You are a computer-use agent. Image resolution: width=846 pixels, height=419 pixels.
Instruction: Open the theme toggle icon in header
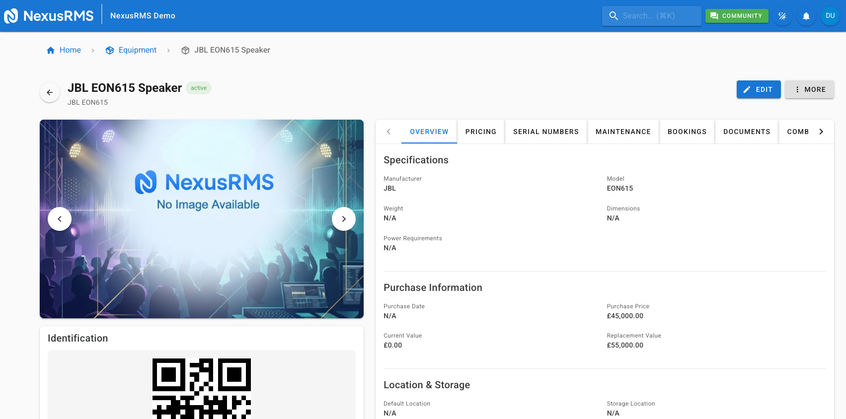[782, 16]
